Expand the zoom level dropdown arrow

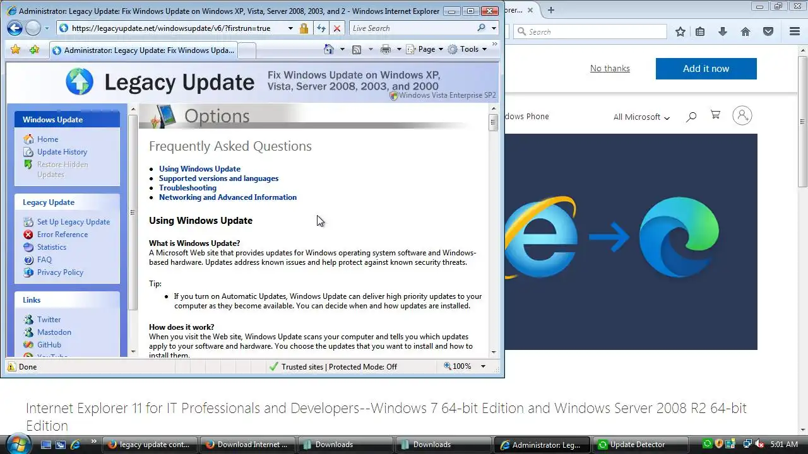point(483,366)
